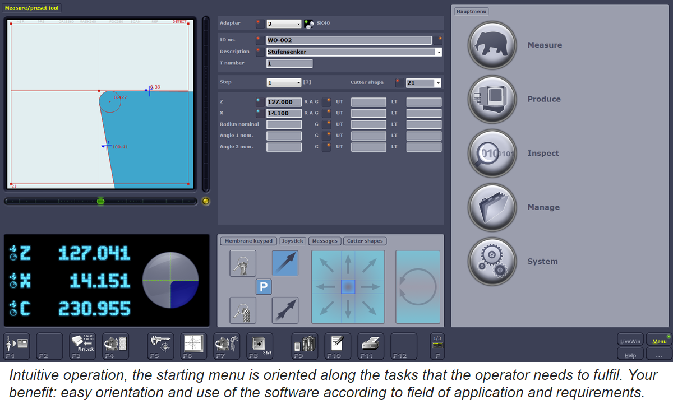Click the Manage folder icon
The width and height of the screenshot is (673, 409).
click(x=492, y=207)
